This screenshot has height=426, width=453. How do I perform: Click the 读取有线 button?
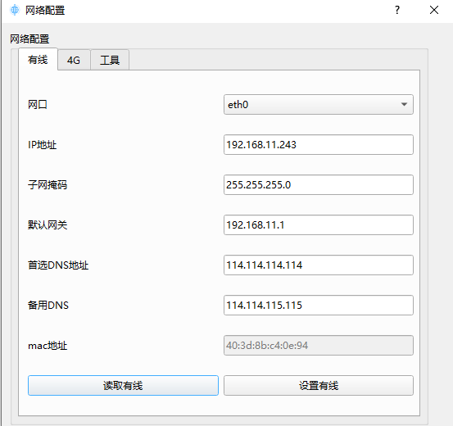coord(123,386)
